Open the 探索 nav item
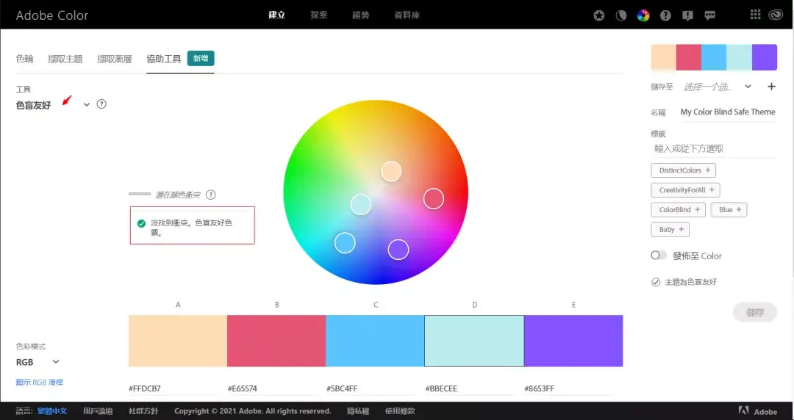This screenshot has width=794, height=420. (x=318, y=15)
